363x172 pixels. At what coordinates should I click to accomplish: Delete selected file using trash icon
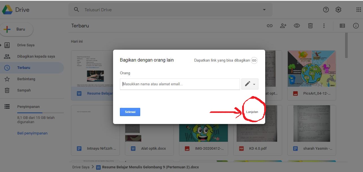(x=310, y=26)
